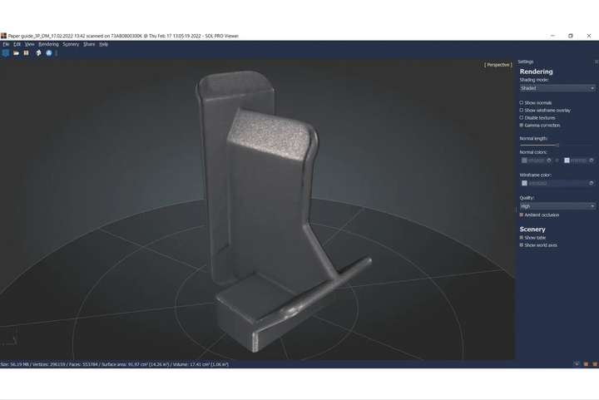Open the Scenery menu in the menu bar
The width and height of the screenshot is (599, 400).
(71, 44)
